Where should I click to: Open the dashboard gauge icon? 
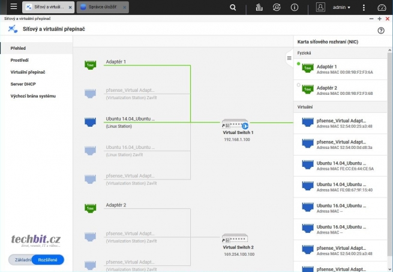point(382,7)
